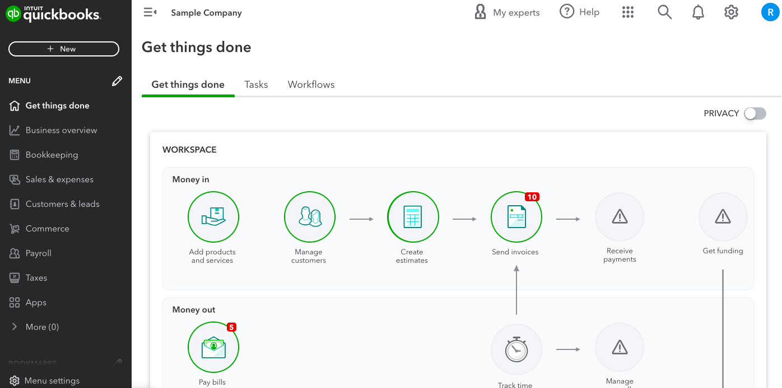Click the Manage customers icon

(310, 217)
